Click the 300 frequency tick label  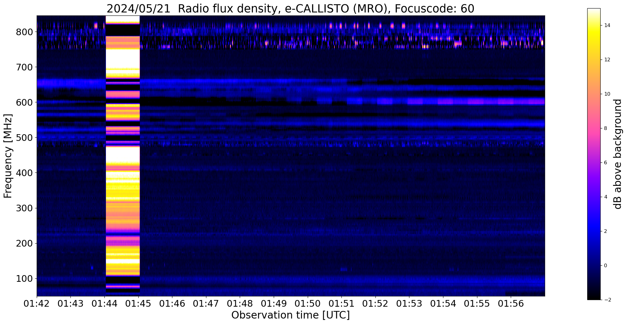[x=24, y=208]
